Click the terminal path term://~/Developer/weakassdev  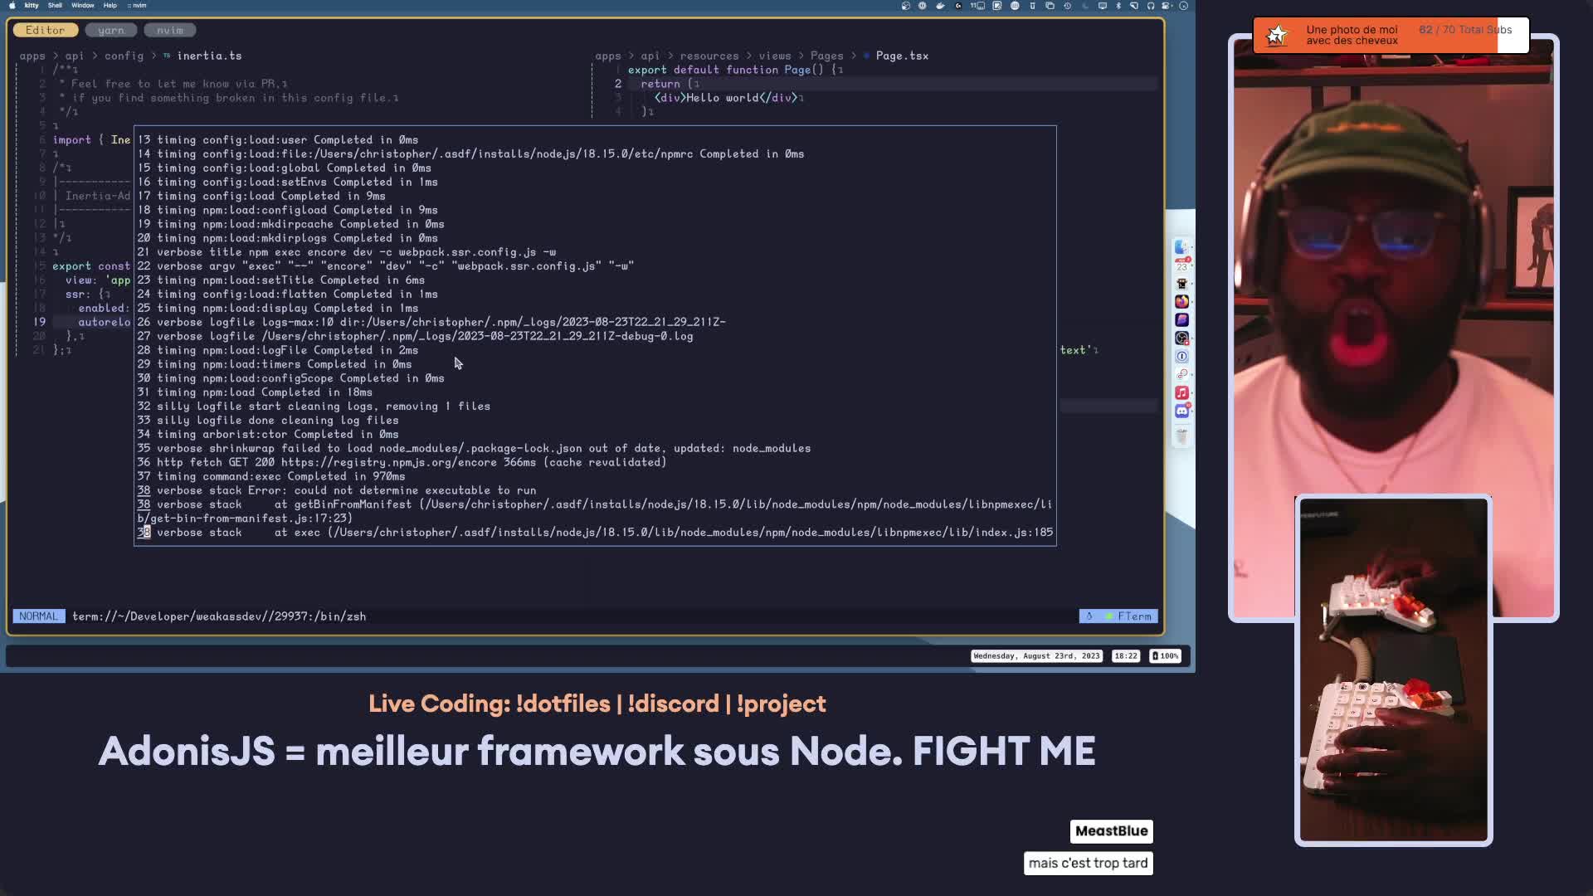[219, 616]
